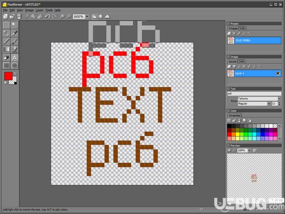Select the 32x32 RGBA image entry
This screenshot has height=214, width=285.
[x=254, y=40]
